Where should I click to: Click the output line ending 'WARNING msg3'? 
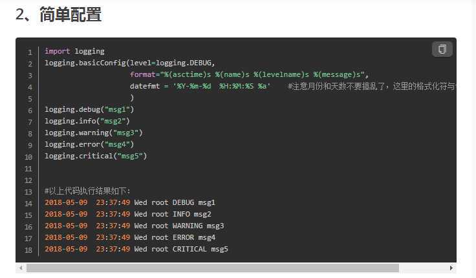[x=134, y=226]
